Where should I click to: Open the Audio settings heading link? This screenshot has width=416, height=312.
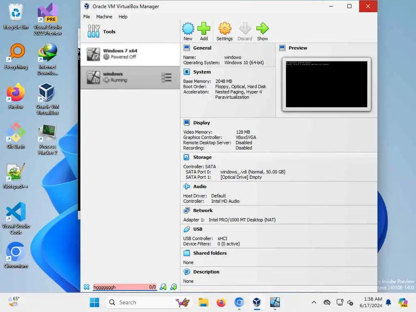[199, 186]
